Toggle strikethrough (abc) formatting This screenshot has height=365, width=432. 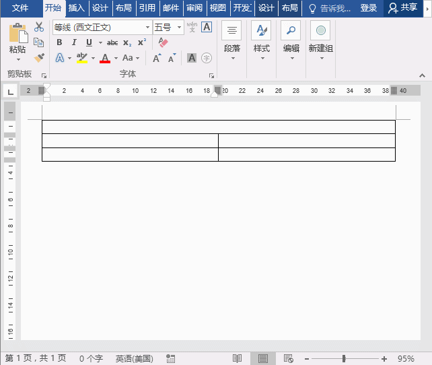[x=112, y=42]
